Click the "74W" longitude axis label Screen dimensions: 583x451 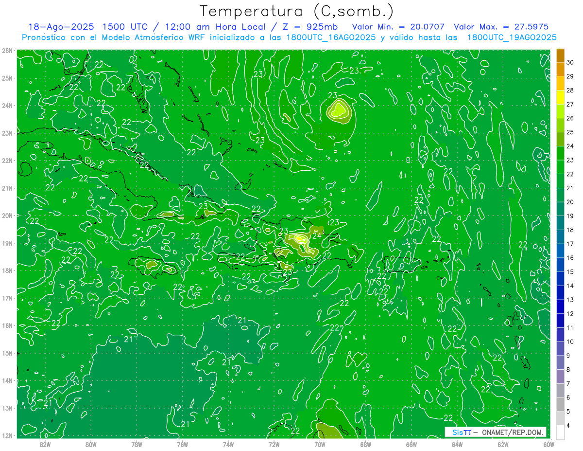[x=228, y=444]
